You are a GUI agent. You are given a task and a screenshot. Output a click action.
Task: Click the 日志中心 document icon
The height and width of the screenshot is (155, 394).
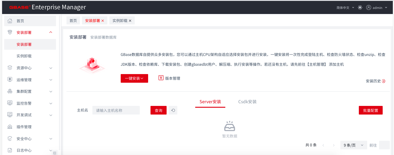click(10, 150)
